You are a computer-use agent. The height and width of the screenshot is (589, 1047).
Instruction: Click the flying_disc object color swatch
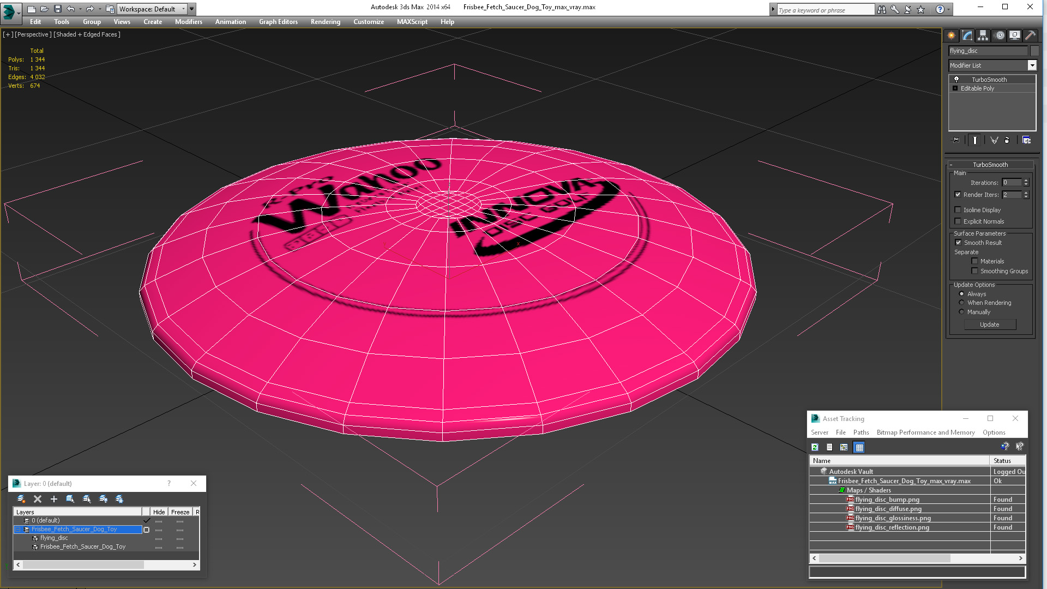pyautogui.click(x=1034, y=51)
